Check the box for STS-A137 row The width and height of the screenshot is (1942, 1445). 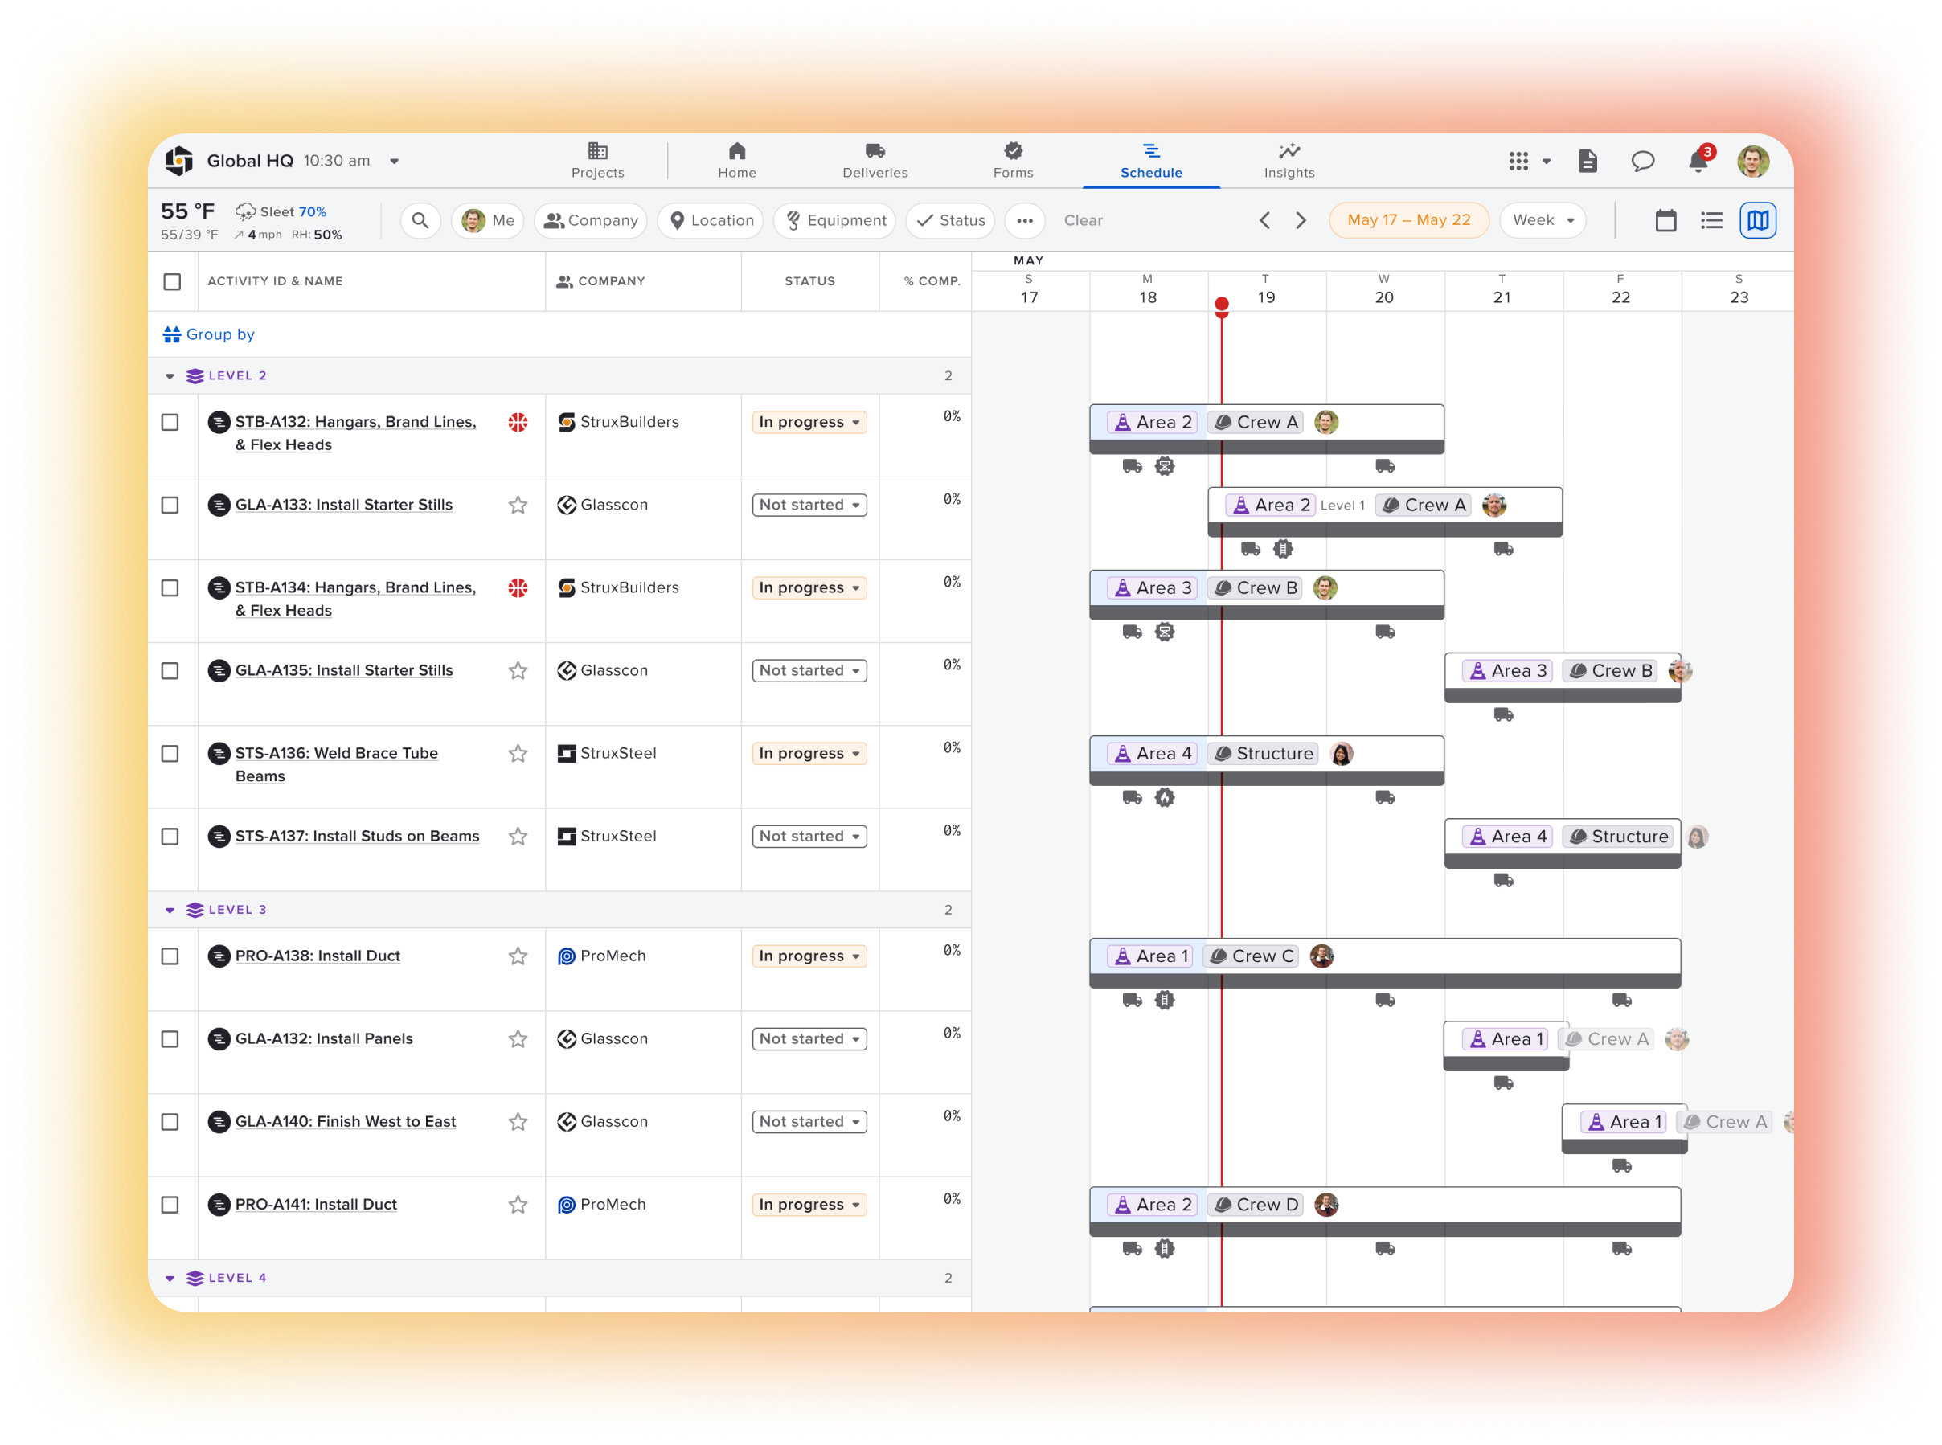click(170, 836)
